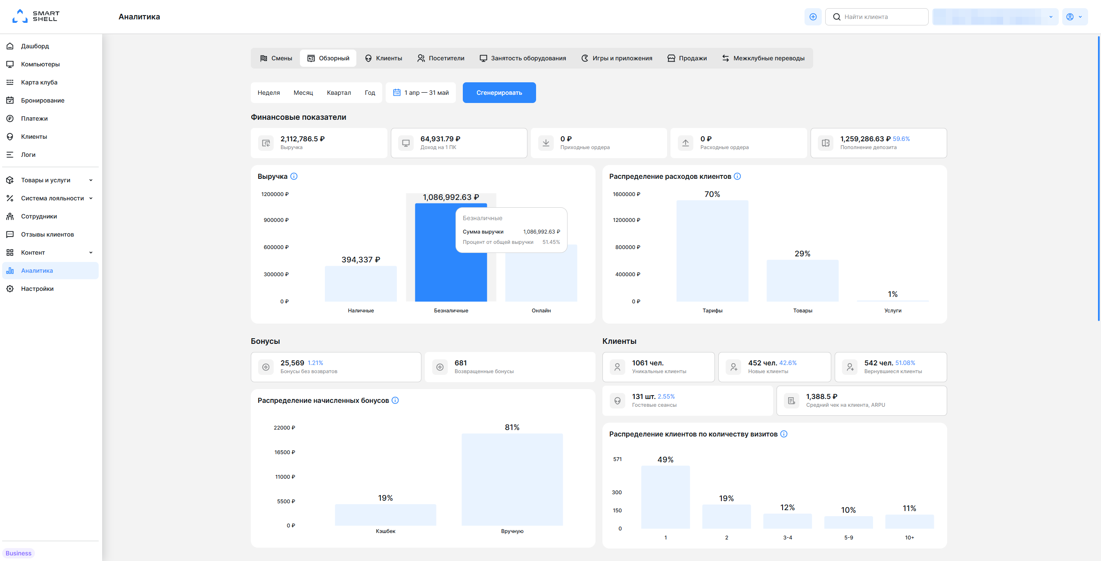Click the page vertical scrollbar
This screenshot has height=561, width=1101.
click(x=1098, y=179)
